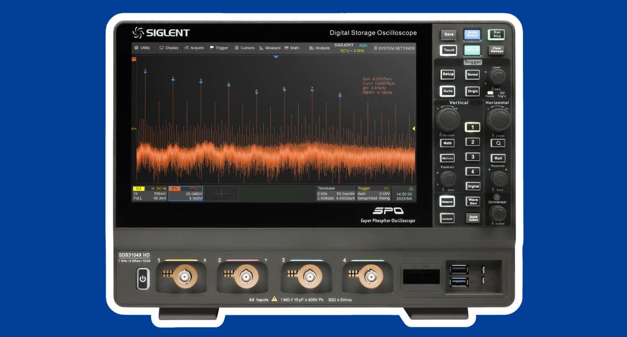627x337 pixels.
Task: Select FFT peak marker 2
Action: pyautogui.click(x=173, y=79)
